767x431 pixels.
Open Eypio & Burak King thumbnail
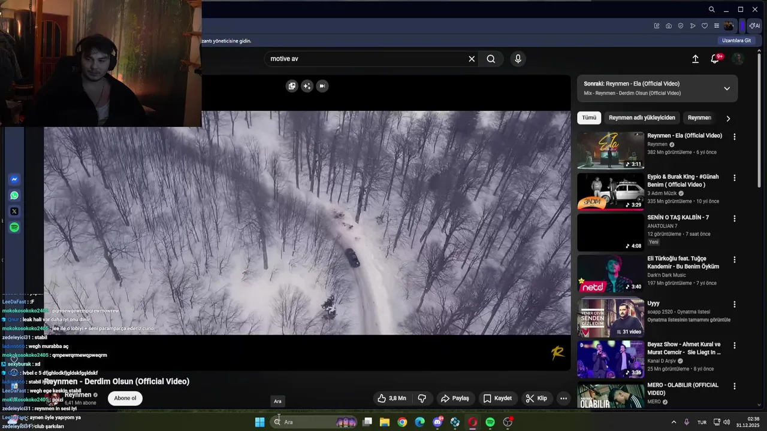click(611, 192)
